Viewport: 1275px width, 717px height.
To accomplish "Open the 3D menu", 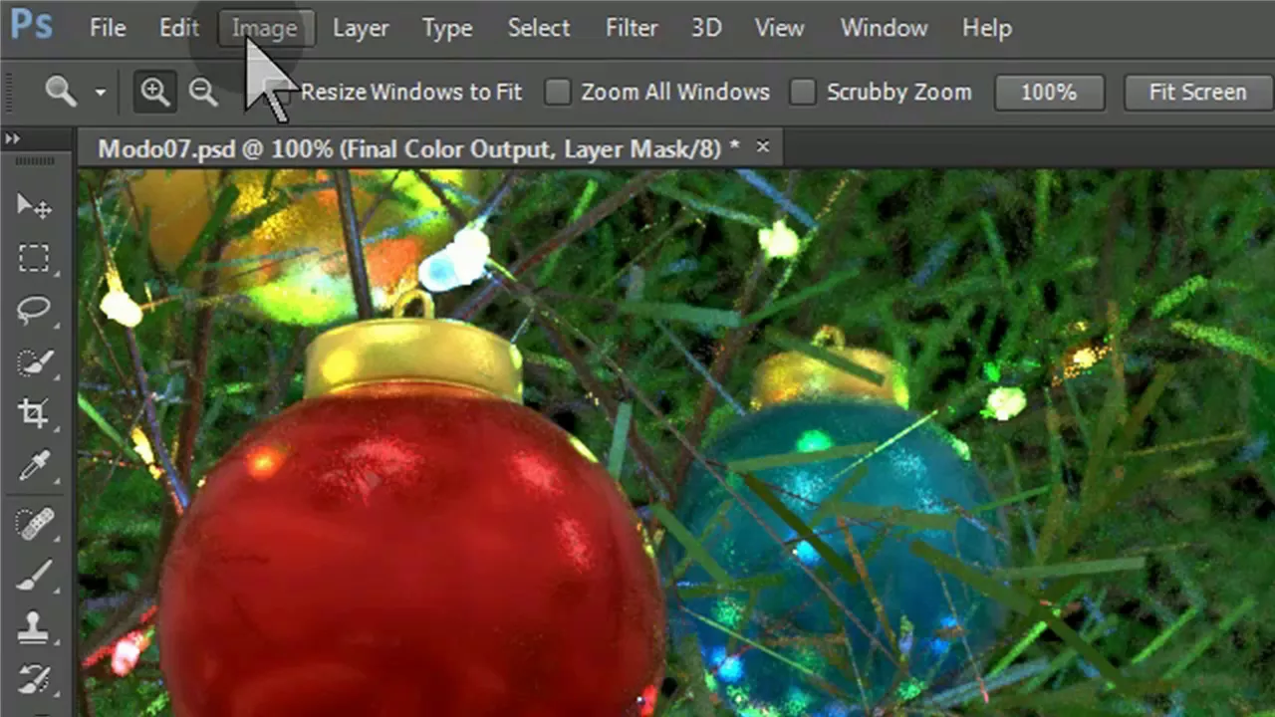I will pyautogui.click(x=706, y=28).
